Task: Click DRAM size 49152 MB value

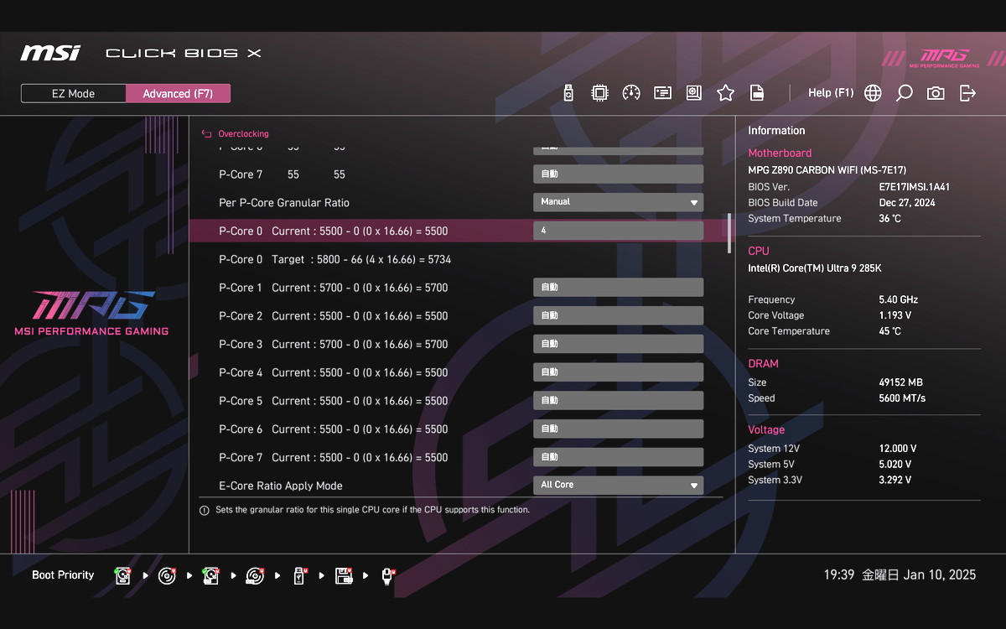Action: 900,382
